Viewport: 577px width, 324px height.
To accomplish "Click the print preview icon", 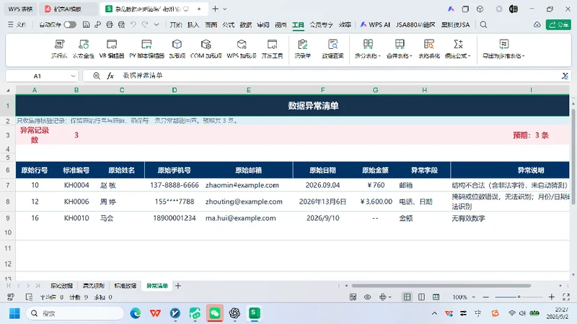I will [x=121, y=24].
